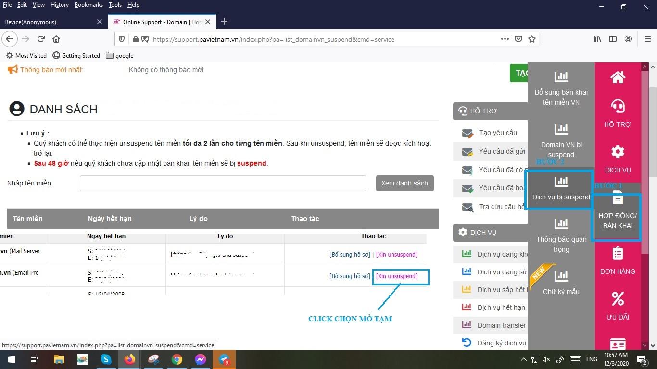Open the Library icon in toolbar

pos(597,39)
